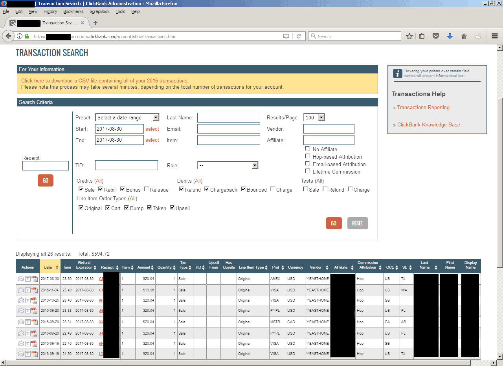Open the Firefox hamburger menu
Viewport: 503px width, 366px height.
click(495, 36)
